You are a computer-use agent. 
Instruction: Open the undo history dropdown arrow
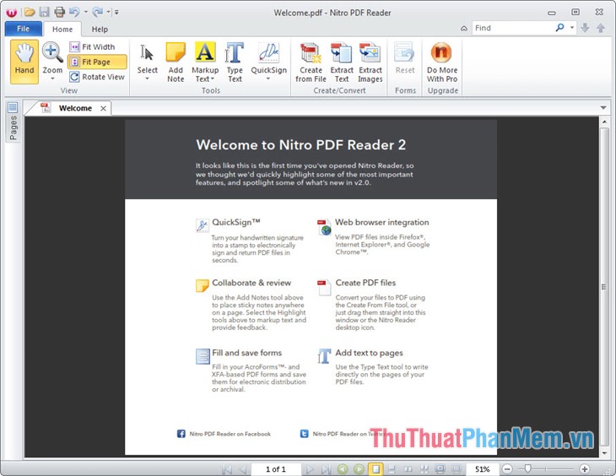pos(85,12)
